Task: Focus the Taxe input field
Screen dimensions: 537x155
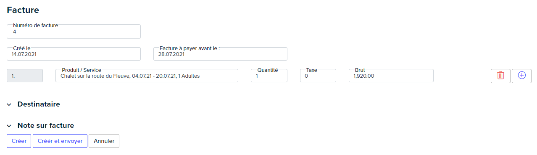Action: [x=318, y=76]
